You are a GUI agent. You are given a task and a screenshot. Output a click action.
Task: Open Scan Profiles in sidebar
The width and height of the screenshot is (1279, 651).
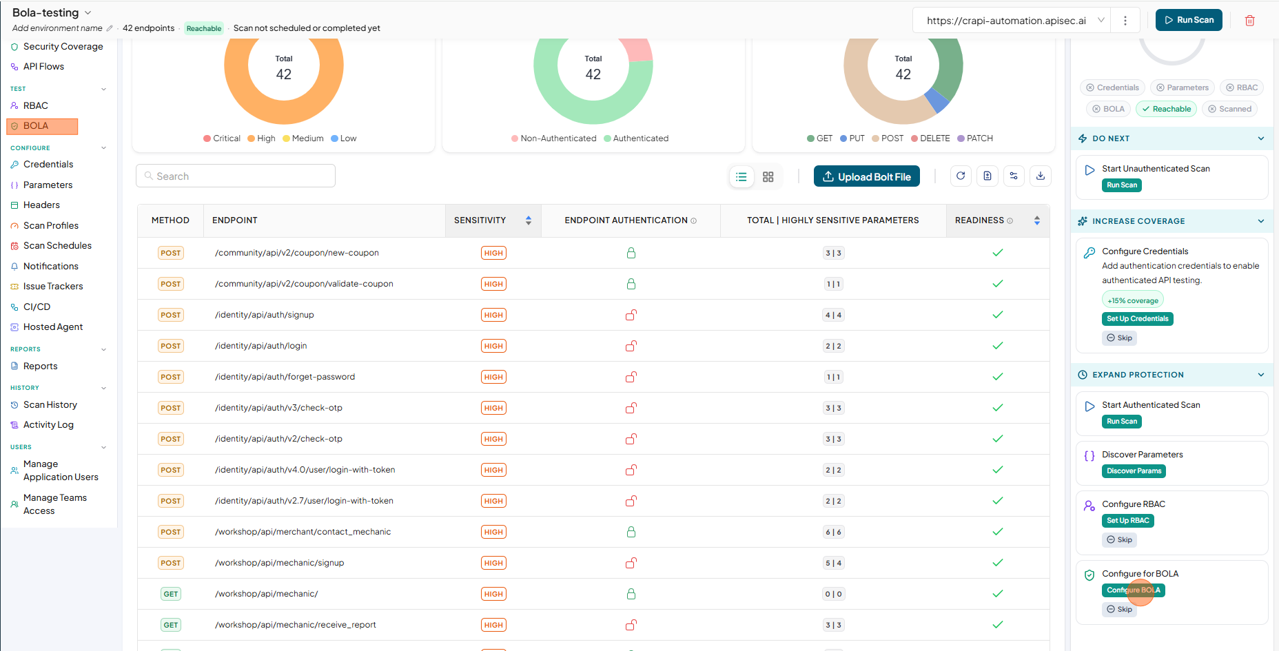click(x=51, y=225)
